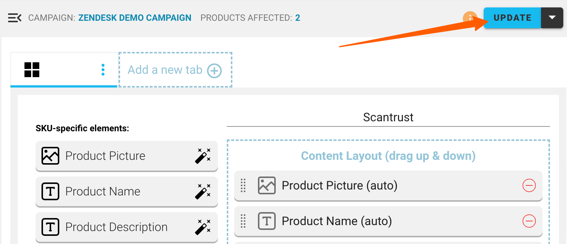Select the Product Description SKU element
The height and width of the screenshot is (244, 567).
click(x=127, y=227)
